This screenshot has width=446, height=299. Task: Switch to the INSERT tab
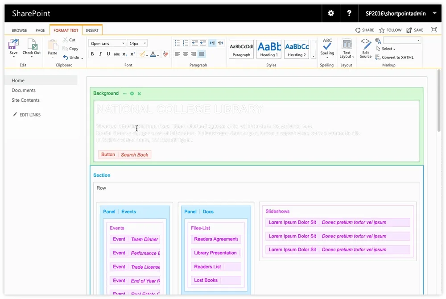point(92,30)
